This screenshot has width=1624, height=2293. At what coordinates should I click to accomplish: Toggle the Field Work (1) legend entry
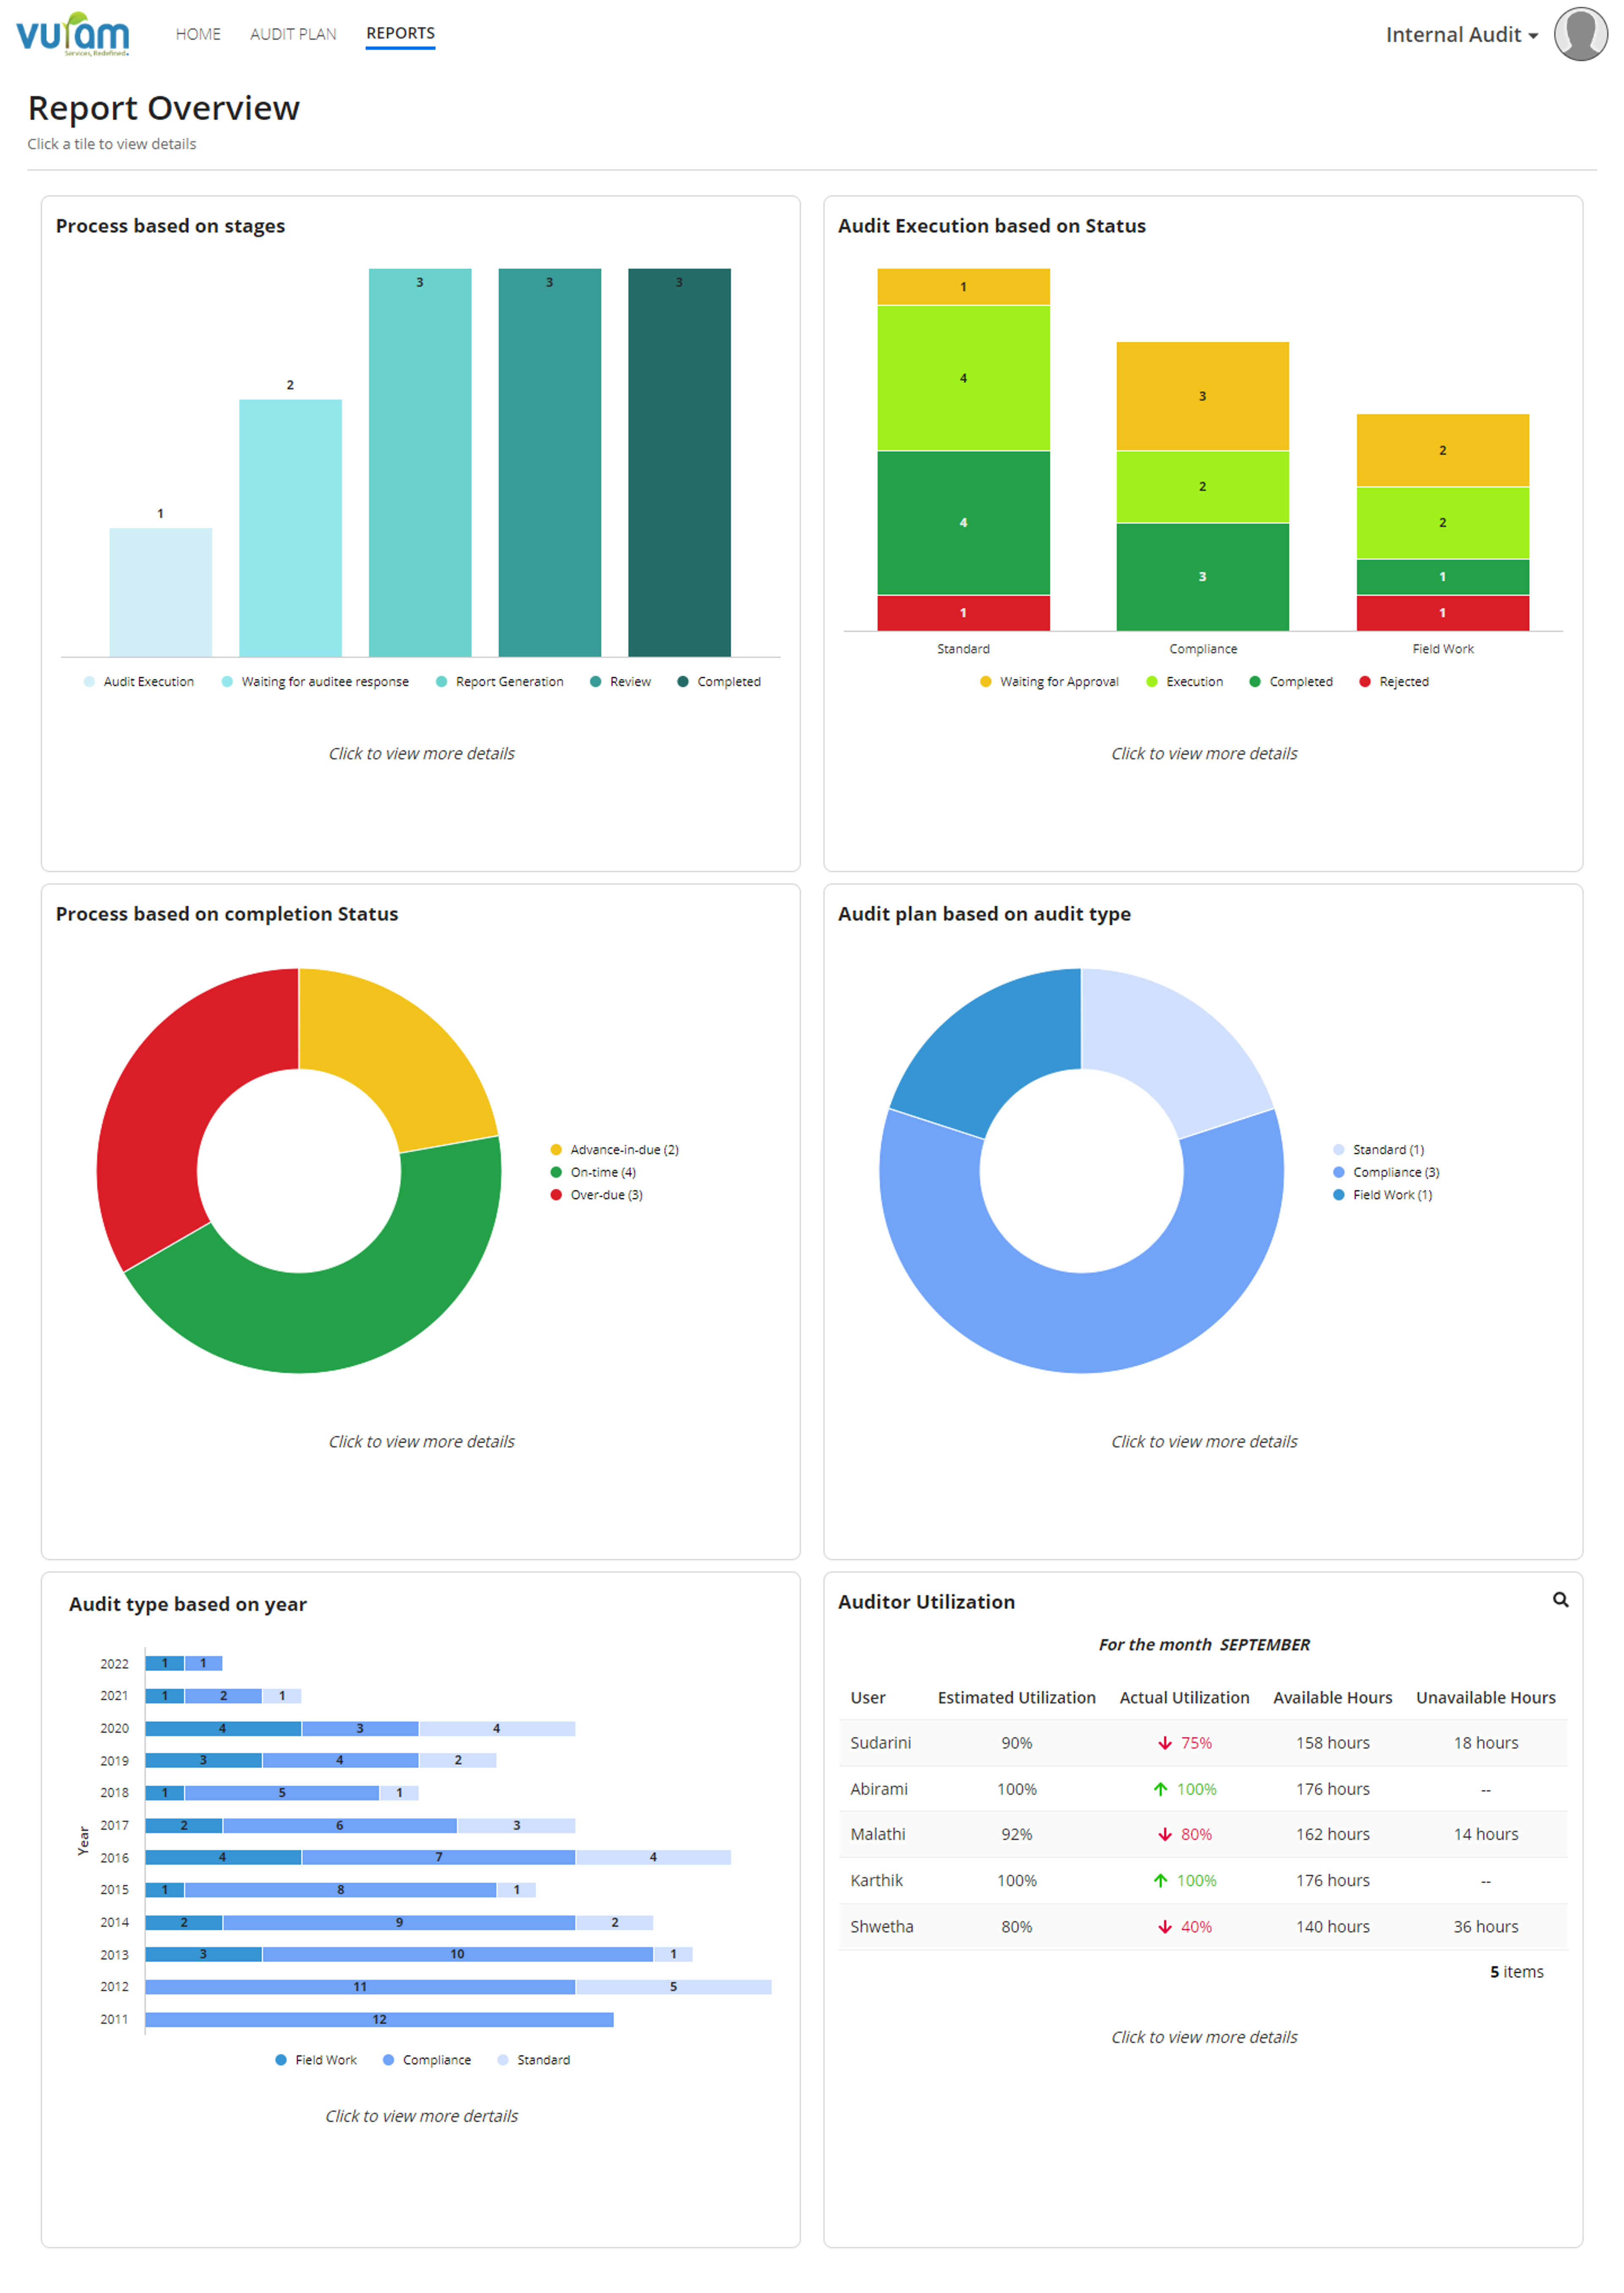(1383, 1195)
